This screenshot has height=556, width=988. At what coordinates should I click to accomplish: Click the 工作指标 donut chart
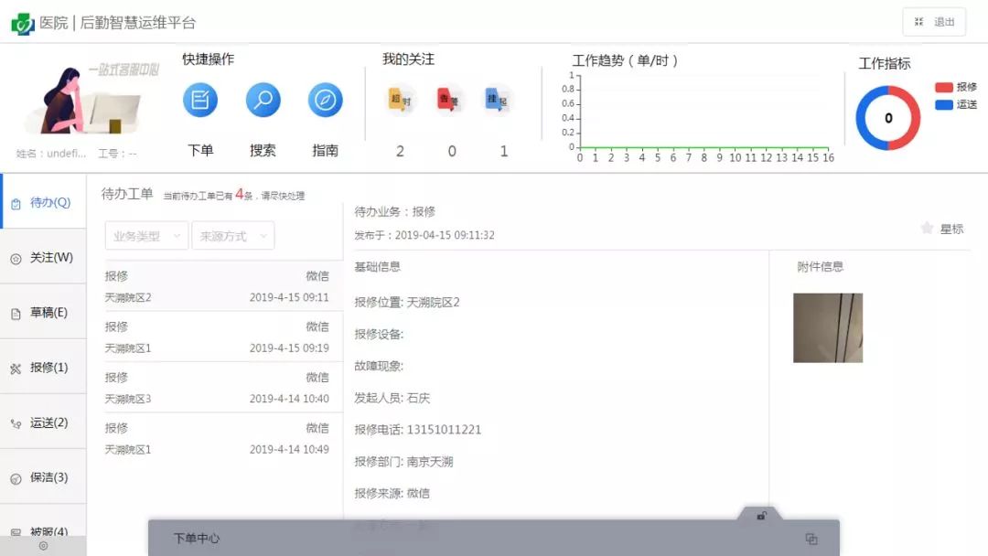886,116
